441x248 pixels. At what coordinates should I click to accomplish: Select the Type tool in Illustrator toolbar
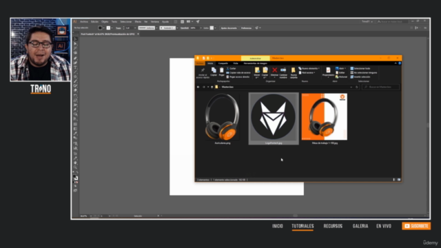tap(75, 68)
